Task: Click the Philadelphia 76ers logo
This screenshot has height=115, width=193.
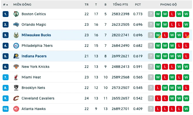Action: coord(16,46)
